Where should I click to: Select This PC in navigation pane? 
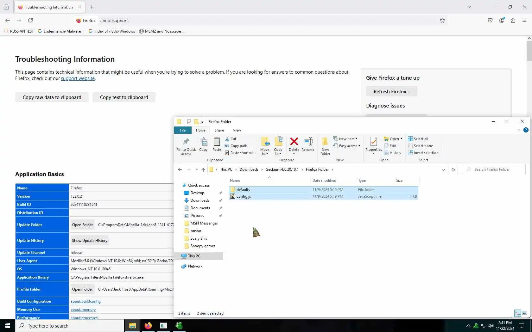pos(199,256)
